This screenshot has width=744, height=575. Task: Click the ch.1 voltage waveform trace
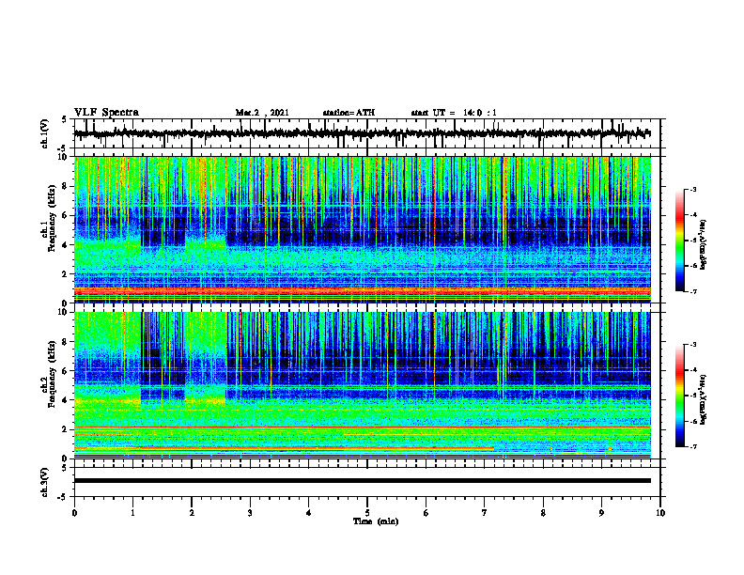362,133
